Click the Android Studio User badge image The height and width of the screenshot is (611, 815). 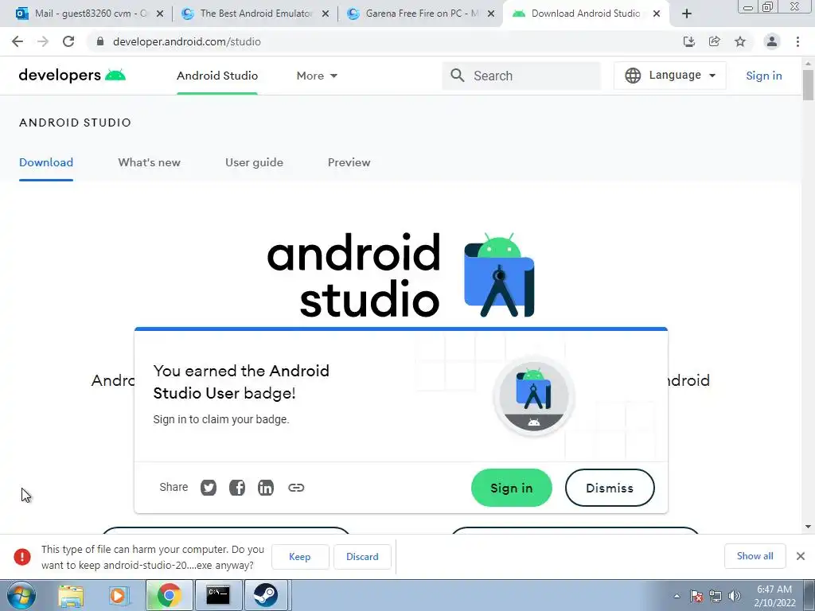[x=534, y=396]
